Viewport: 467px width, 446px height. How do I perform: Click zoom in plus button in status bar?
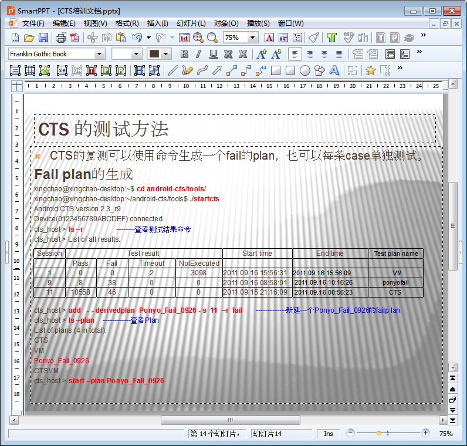pyautogui.click(x=425, y=433)
